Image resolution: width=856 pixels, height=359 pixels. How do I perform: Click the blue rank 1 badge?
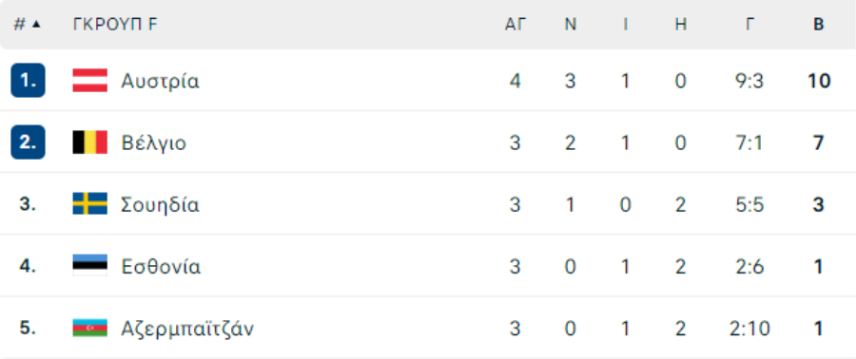(28, 81)
